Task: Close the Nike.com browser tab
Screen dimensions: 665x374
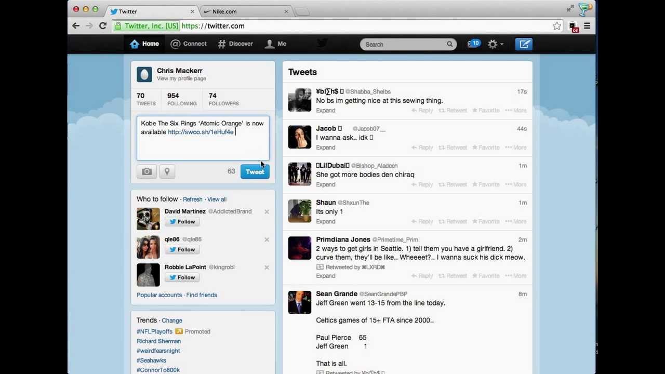Action: tap(286, 11)
